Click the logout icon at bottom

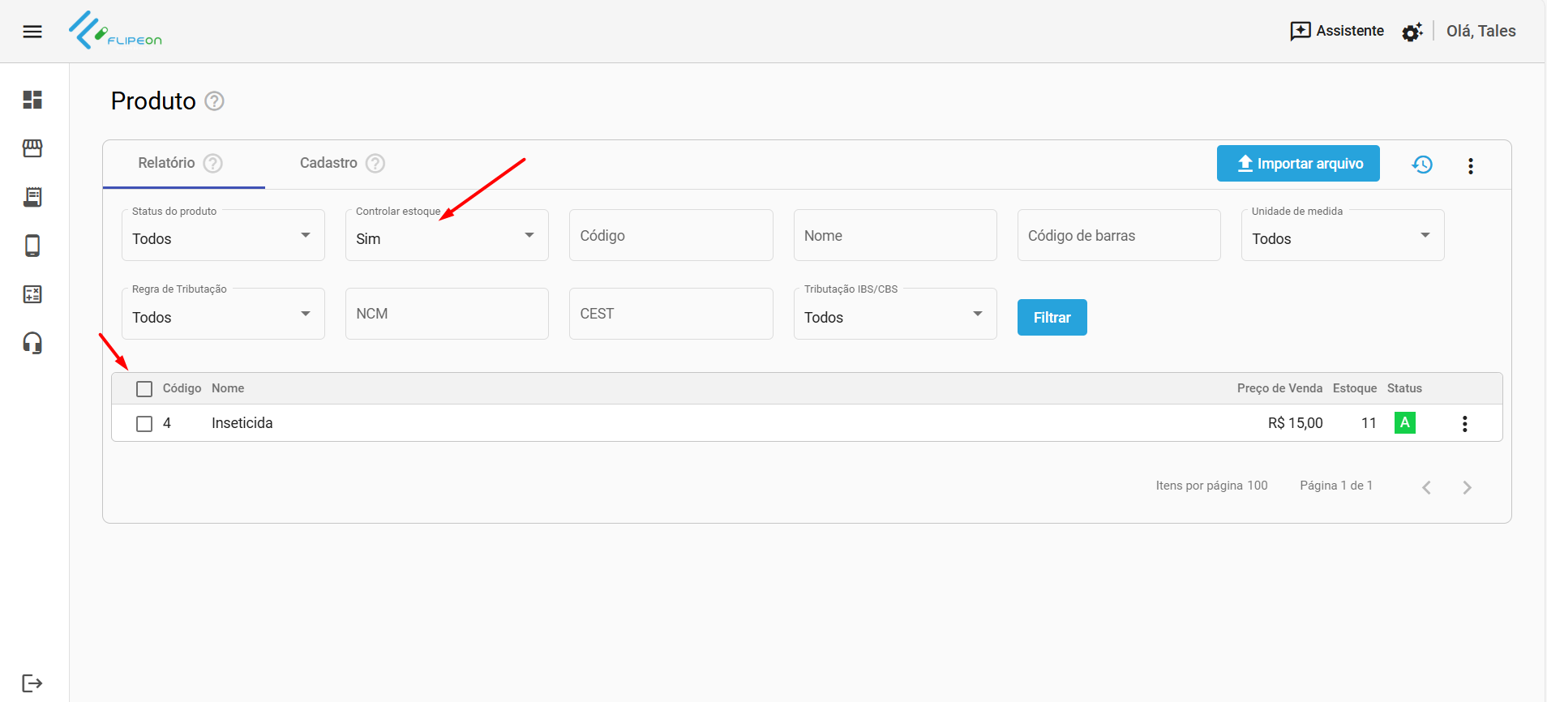pos(32,683)
